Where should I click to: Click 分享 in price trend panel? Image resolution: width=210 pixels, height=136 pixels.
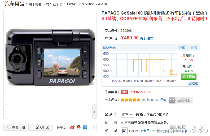pos(181,48)
